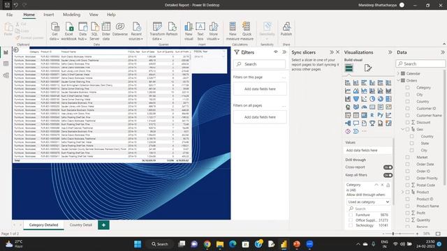Select the Matrix visual icon
The width and height of the screenshot is (447, 251).
[364, 115]
